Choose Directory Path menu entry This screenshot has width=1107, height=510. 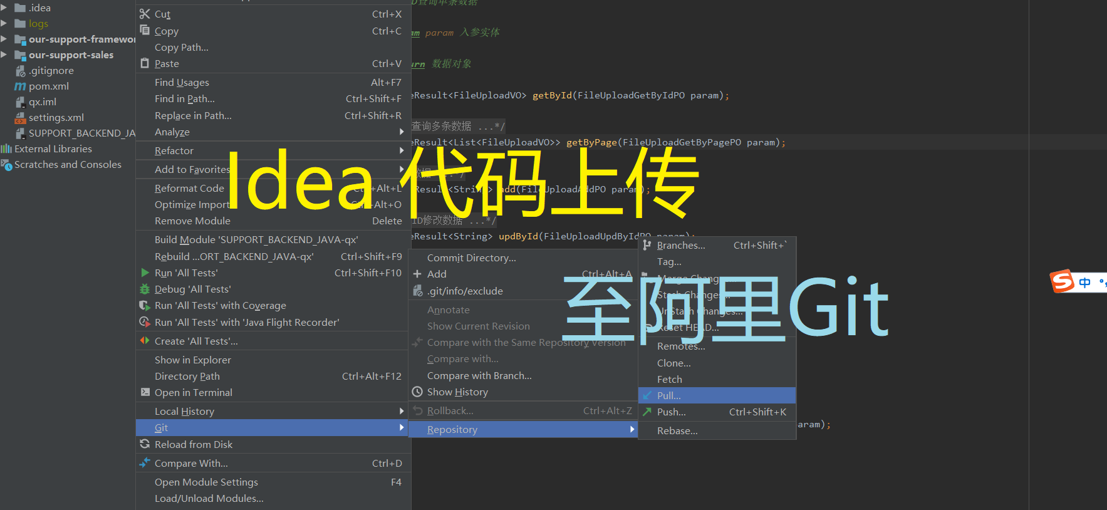(273, 376)
